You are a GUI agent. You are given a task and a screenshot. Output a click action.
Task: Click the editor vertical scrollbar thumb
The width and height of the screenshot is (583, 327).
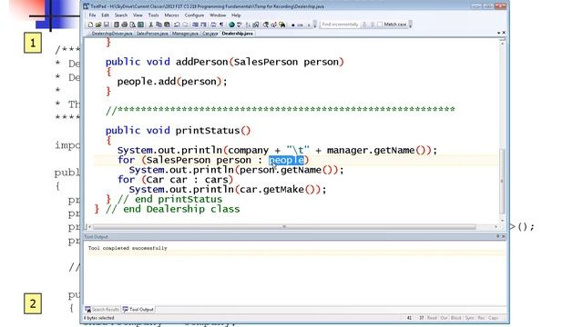point(502,181)
